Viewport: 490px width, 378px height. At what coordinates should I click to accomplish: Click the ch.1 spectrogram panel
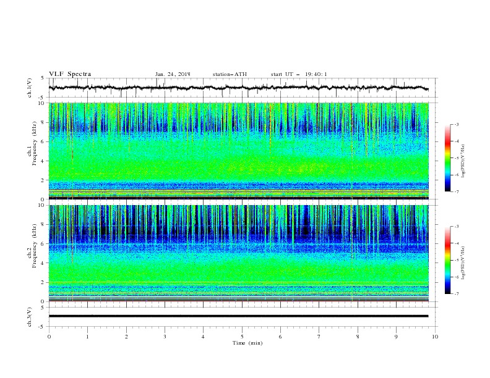[238, 151]
